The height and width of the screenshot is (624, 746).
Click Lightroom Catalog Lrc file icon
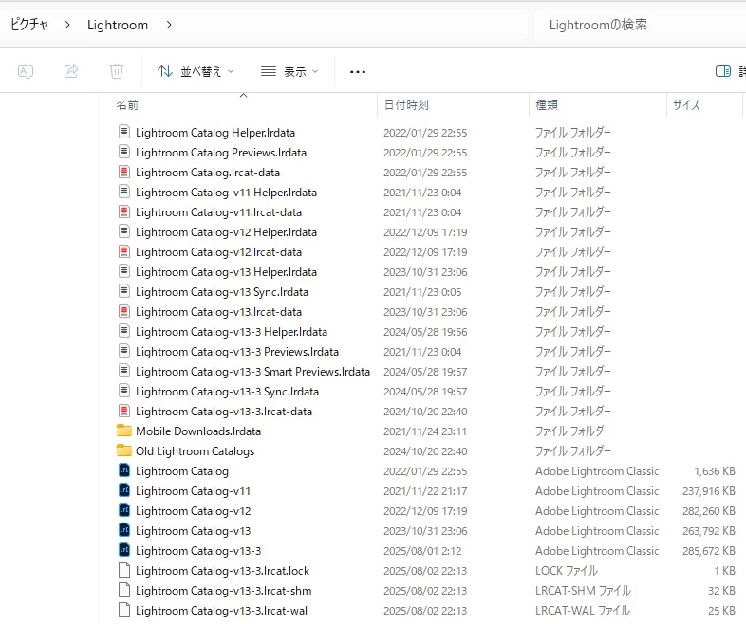pyautogui.click(x=123, y=470)
